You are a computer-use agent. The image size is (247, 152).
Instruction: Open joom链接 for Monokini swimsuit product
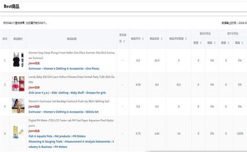[34, 63]
